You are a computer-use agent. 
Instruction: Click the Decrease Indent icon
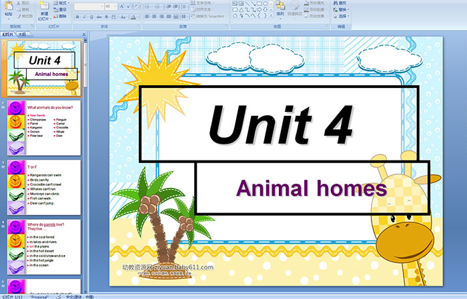click(x=168, y=6)
